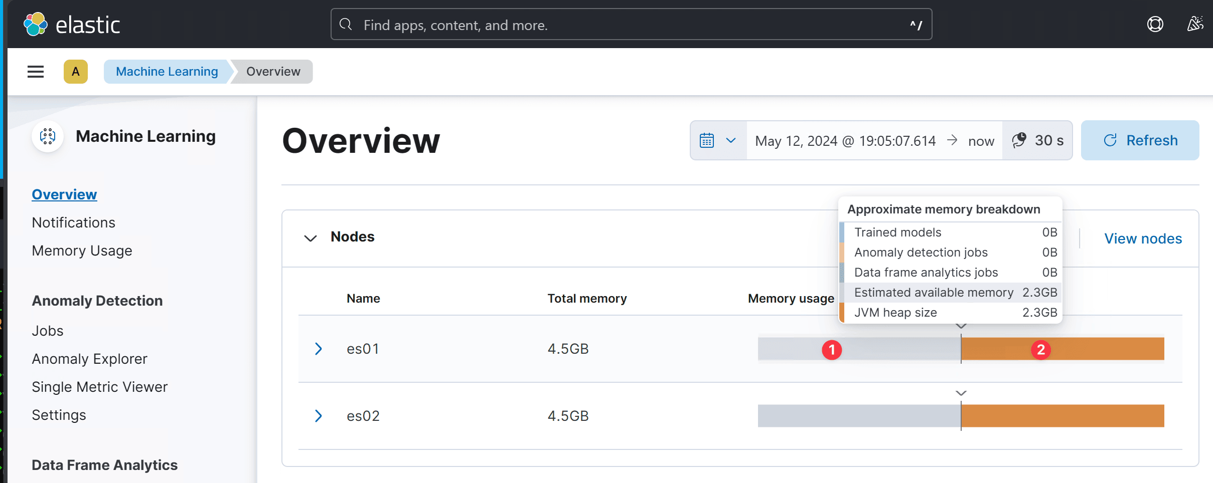Viewport: 1213px width, 483px height.
Task: Toggle the hamburger navigation menu
Action: [x=36, y=72]
